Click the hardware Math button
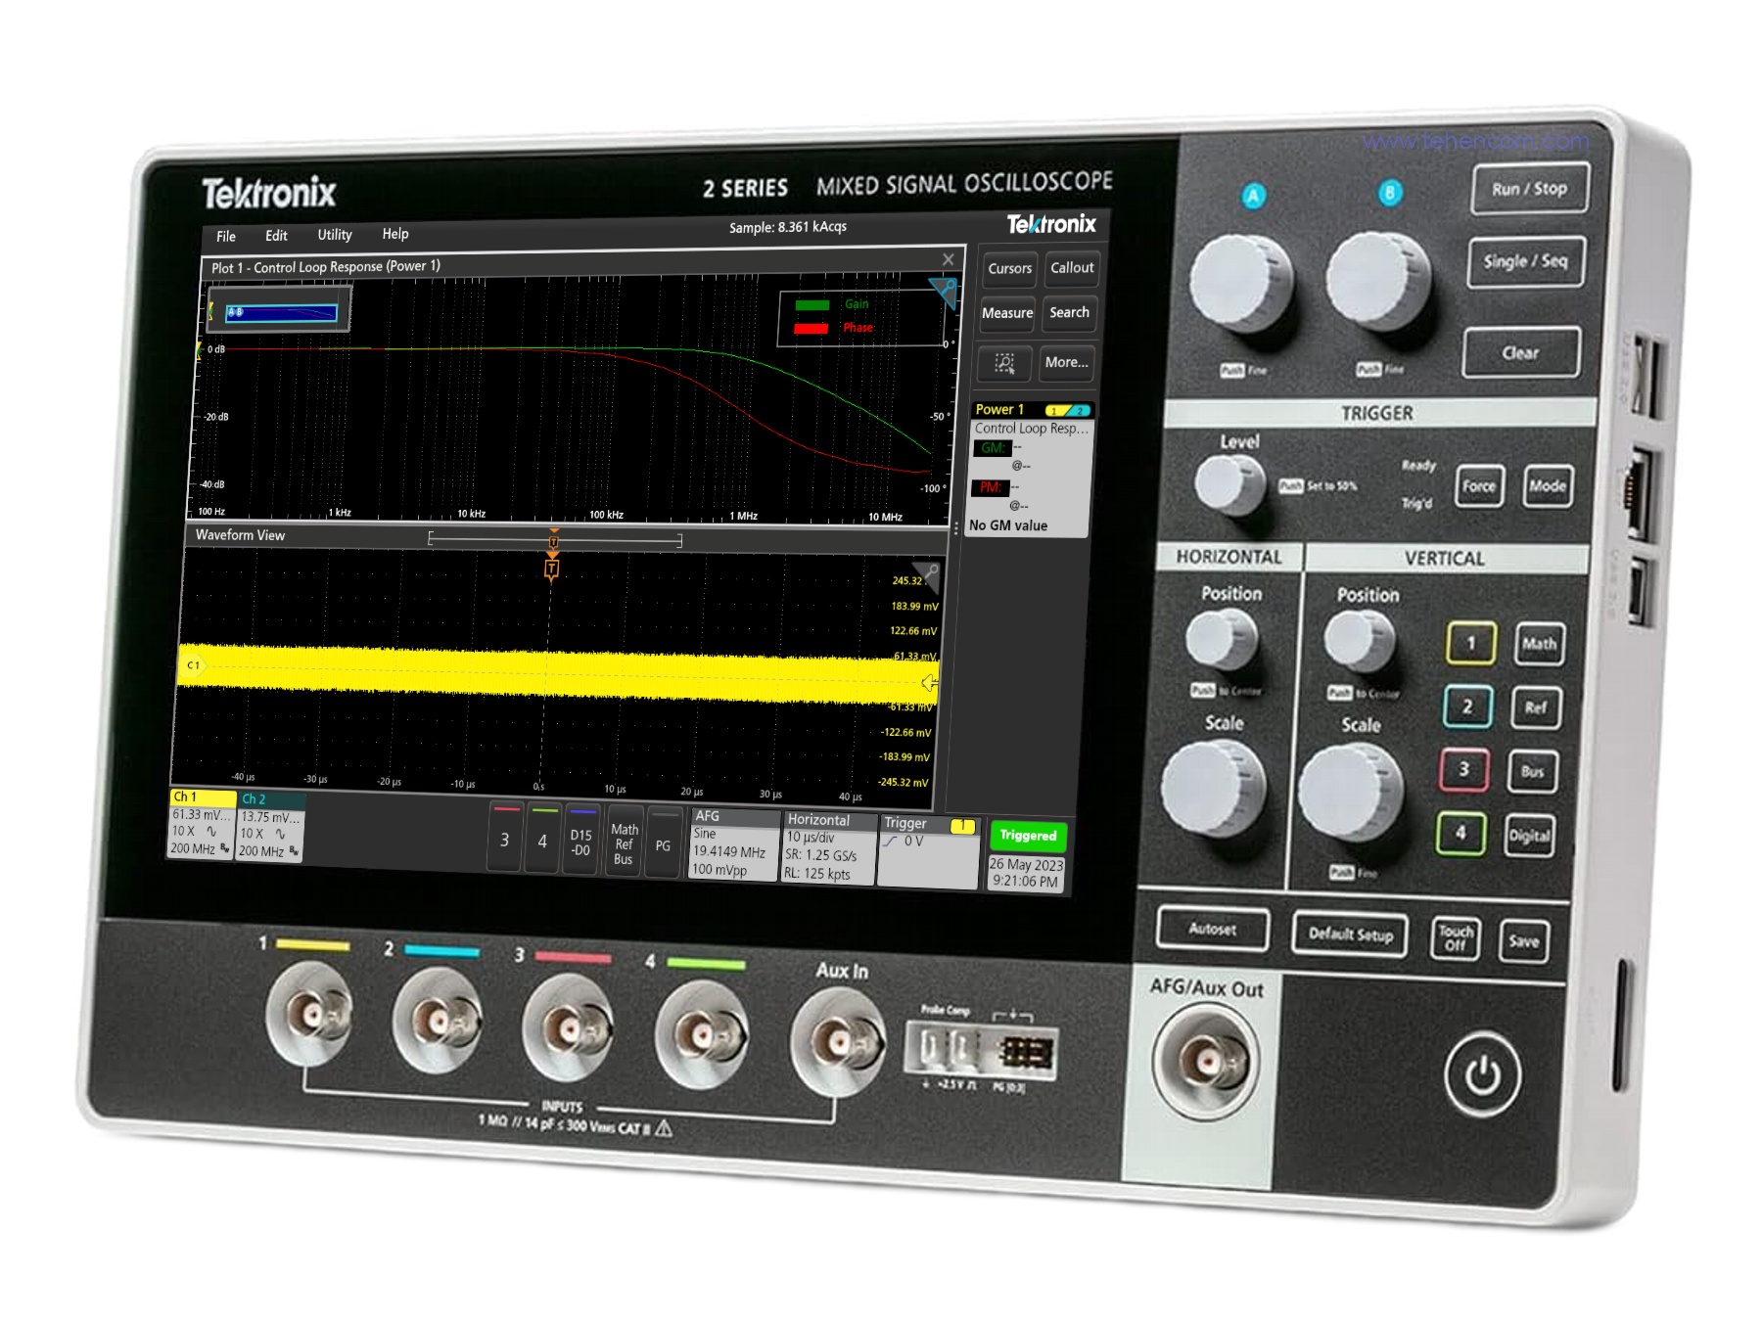The image size is (1762, 1321). pyautogui.click(x=1539, y=644)
